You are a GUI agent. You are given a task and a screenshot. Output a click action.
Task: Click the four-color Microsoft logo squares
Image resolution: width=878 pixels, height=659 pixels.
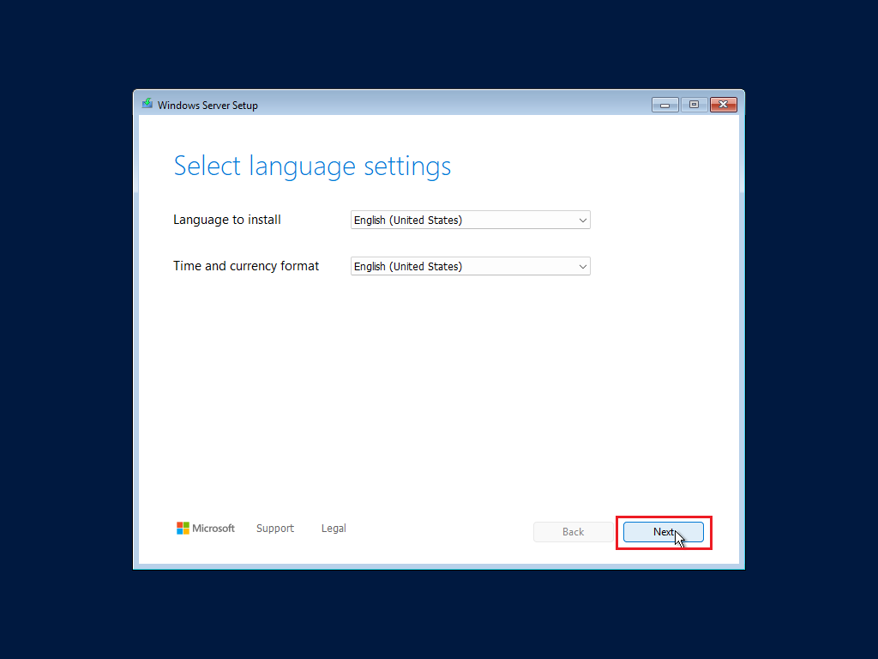[183, 529]
